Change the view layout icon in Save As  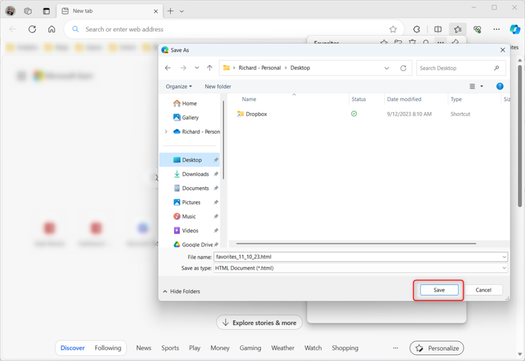tap(472, 87)
